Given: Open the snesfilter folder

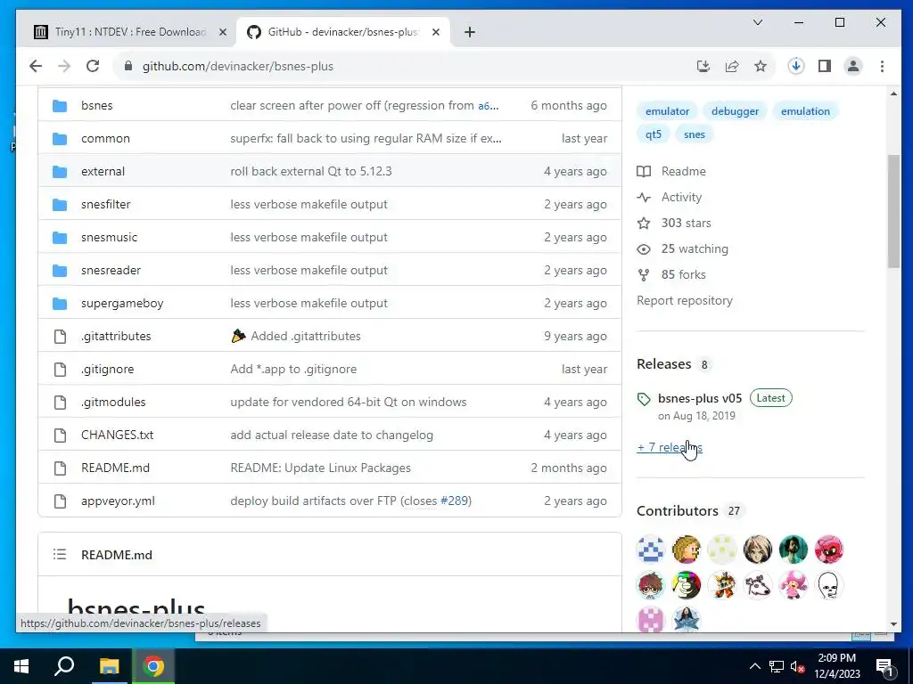Looking at the screenshot, I should click(x=106, y=204).
